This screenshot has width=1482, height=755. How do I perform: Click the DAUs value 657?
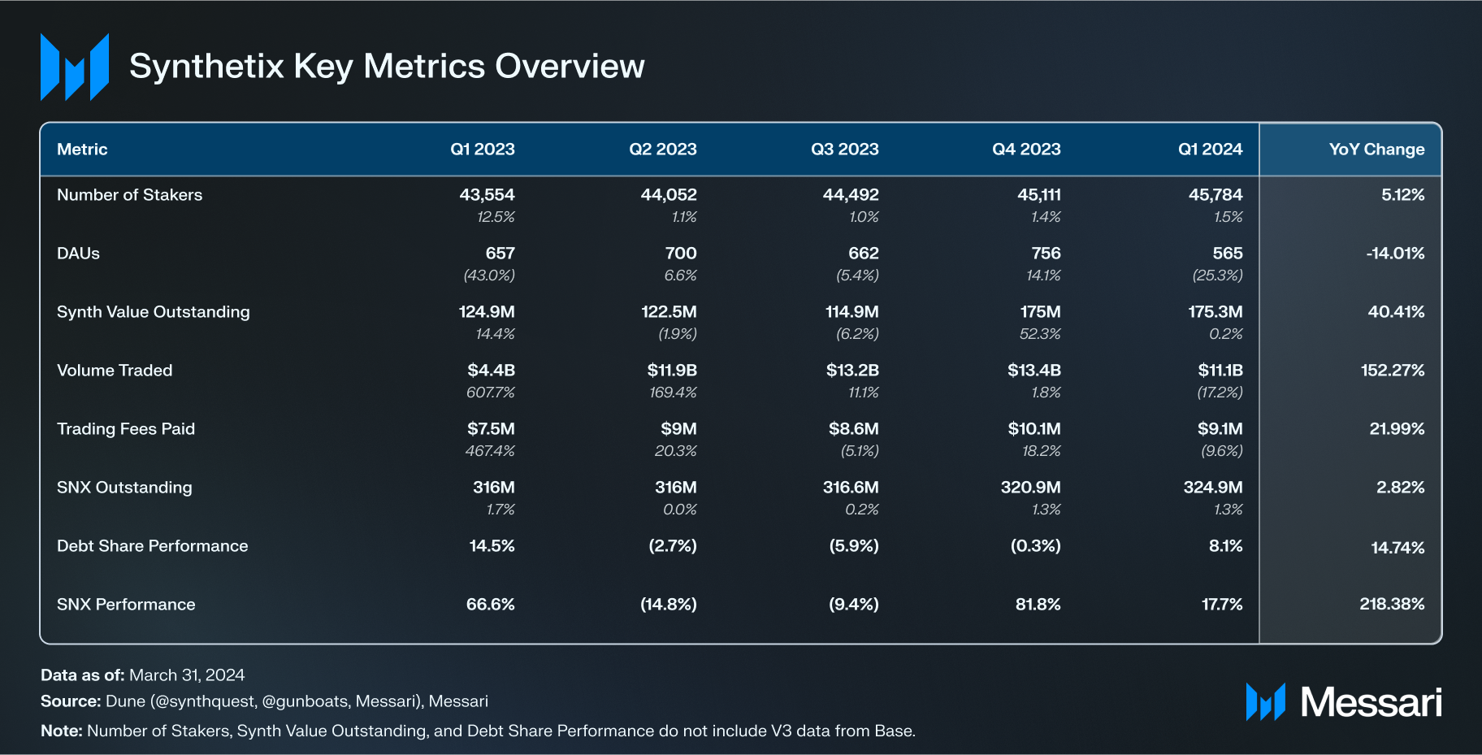[500, 254]
